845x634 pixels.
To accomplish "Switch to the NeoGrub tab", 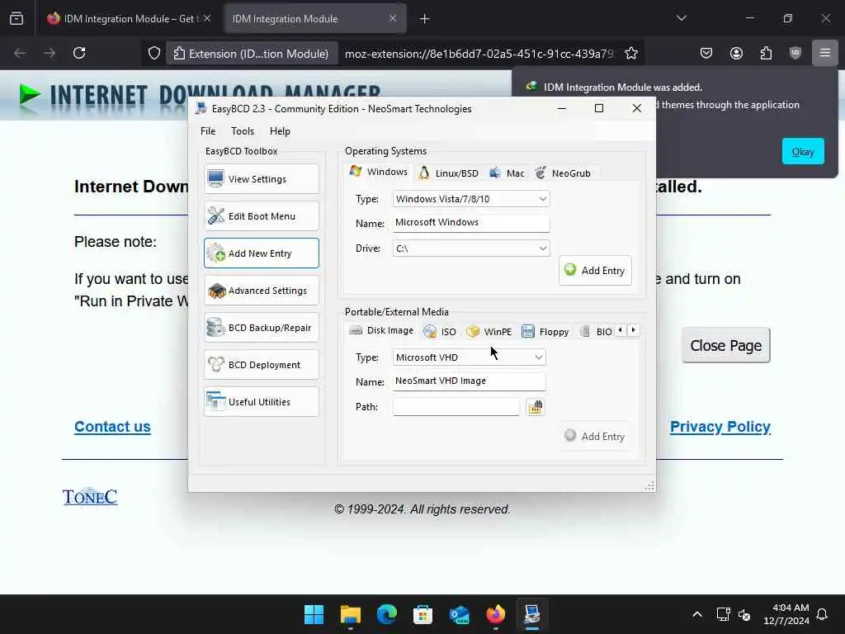I will point(563,173).
